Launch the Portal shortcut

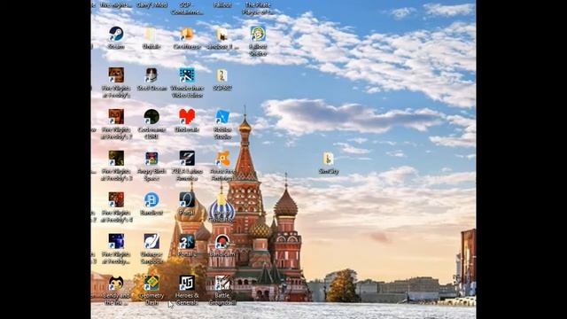click(187, 199)
